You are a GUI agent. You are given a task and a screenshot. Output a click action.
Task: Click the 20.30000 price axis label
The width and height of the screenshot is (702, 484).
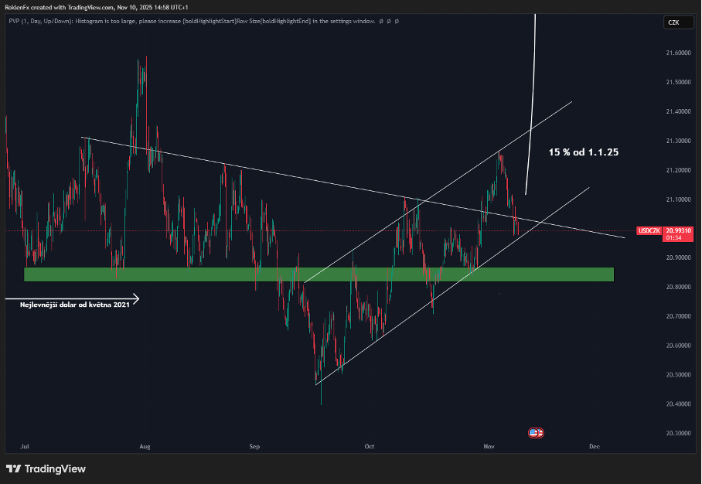678,433
